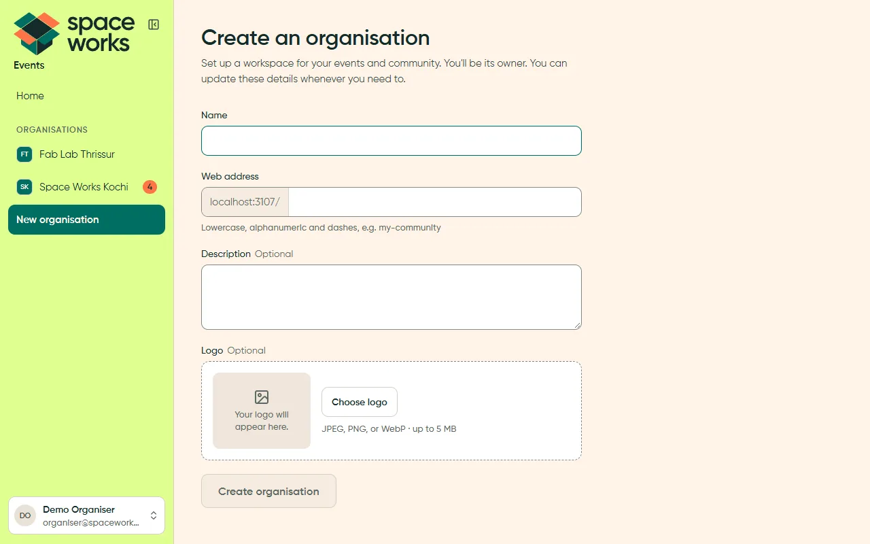Open Fab Lab Thrissur organisation
The image size is (870, 544).
coord(86,154)
